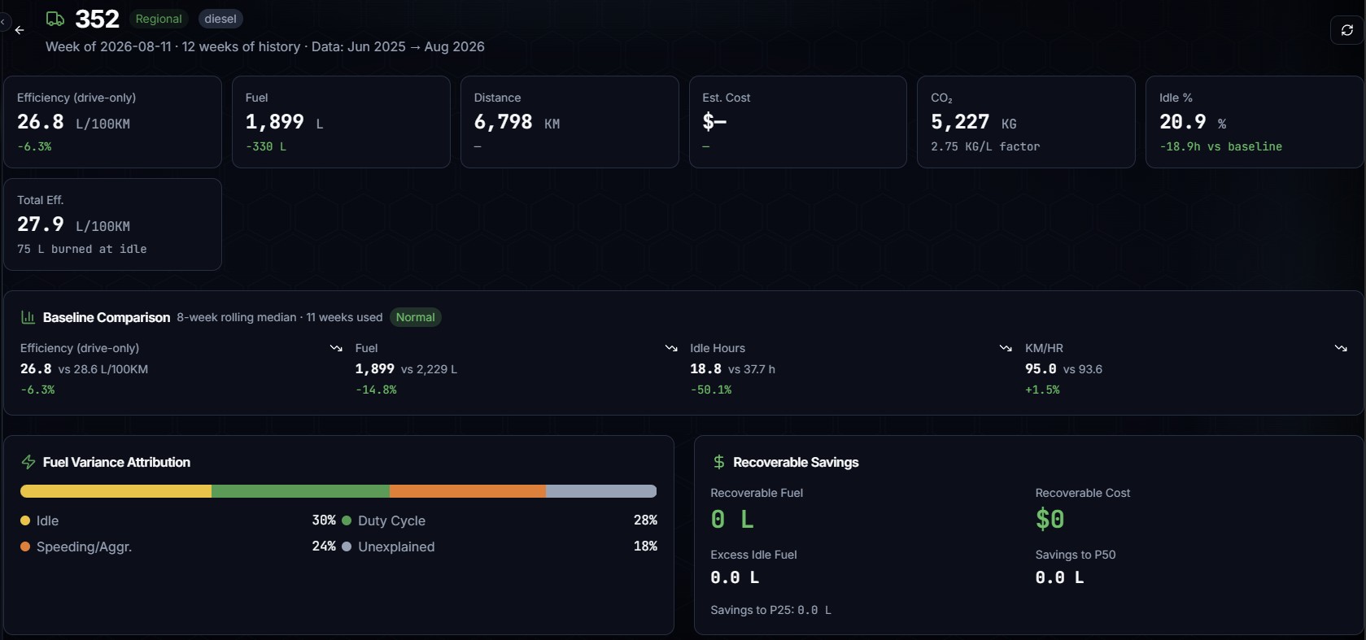Image resolution: width=1366 pixels, height=640 pixels.
Task: Click the refresh data icon
Action: coord(1347,30)
